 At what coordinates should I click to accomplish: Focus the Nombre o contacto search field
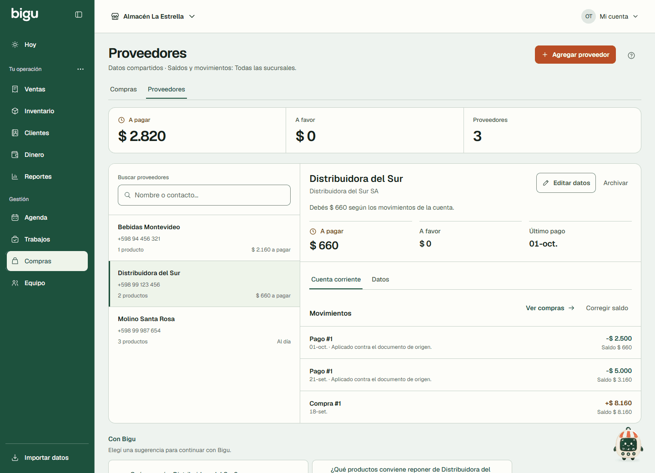204,195
